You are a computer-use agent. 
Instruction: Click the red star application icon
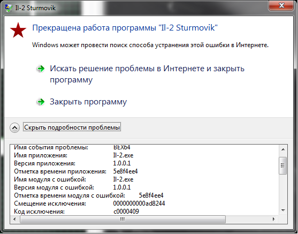(x=18, y=30)
